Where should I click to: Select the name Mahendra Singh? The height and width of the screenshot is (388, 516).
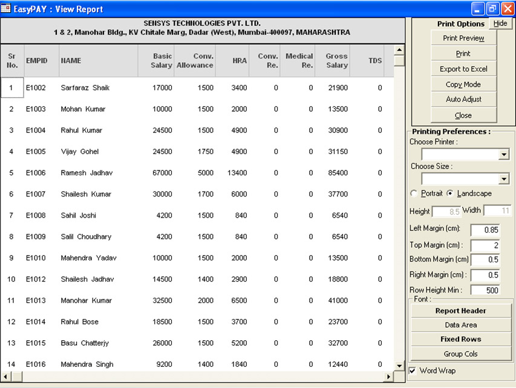point(87,364)
